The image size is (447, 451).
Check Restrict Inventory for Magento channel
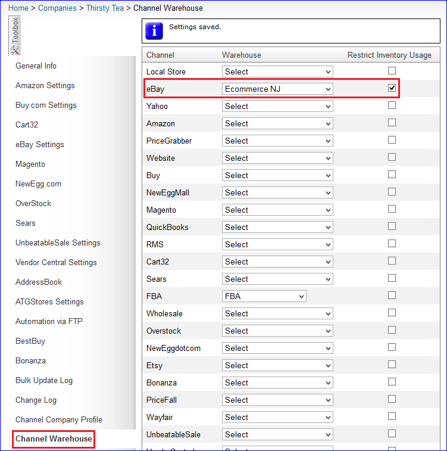pos(392,209)
